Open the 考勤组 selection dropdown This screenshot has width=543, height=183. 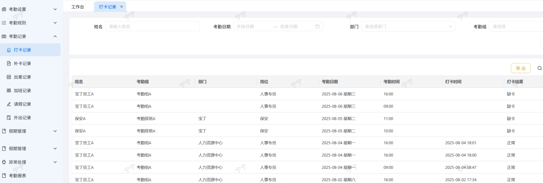point(515,27)
